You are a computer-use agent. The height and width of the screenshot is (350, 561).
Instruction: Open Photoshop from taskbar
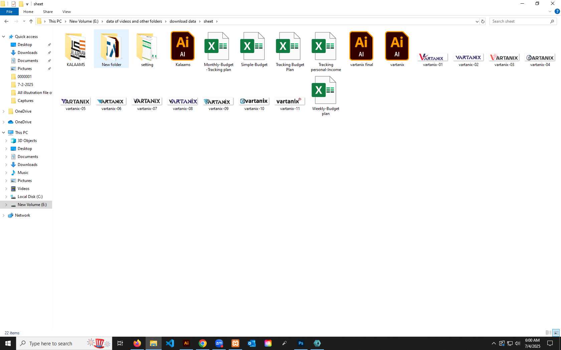[301, 343]
